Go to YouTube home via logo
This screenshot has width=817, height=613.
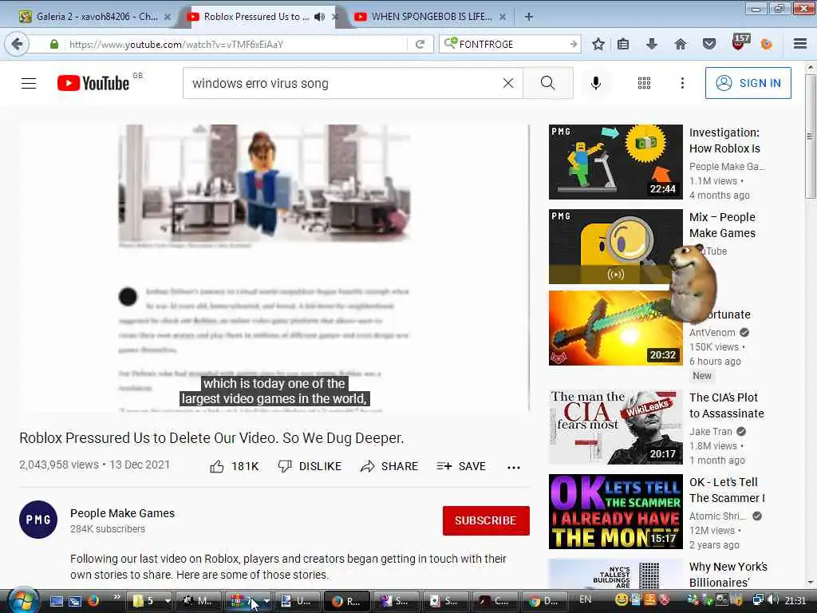point(93,83)
